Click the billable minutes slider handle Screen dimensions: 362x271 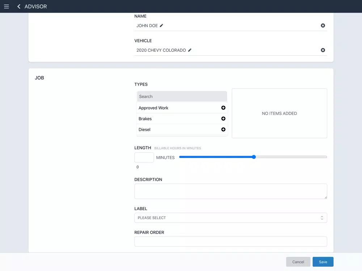(254, 157)
